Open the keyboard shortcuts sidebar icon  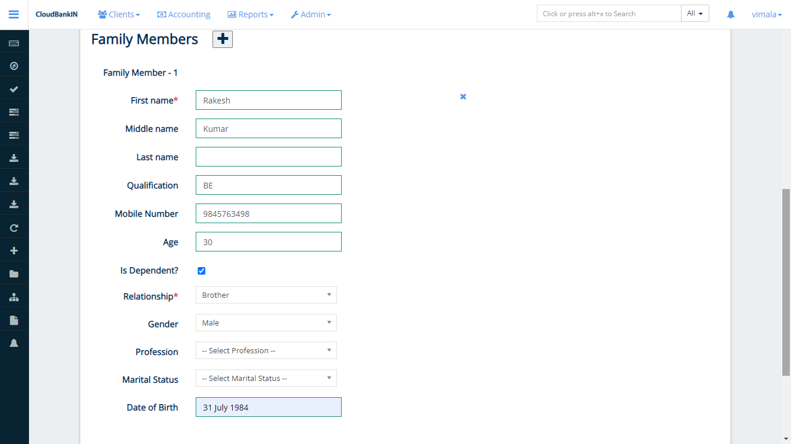[14, 42]
